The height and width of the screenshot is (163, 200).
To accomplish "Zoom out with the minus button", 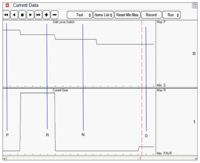I will point(54,15).
